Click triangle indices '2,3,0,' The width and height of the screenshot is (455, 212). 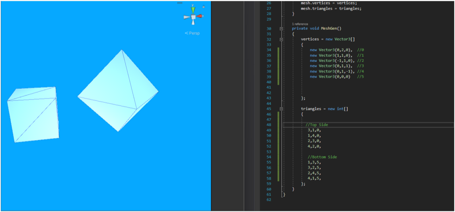(x=314, y=141)
